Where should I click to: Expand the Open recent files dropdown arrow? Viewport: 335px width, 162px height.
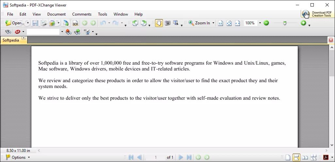point(28,23)
